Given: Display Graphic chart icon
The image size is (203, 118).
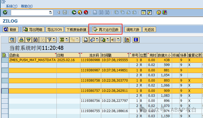Looking at the screenshot, I should 127,40.
